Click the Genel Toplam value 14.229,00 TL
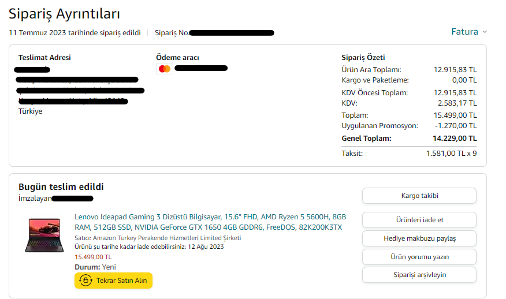This screenshot has width=506, height=299. [x=455, y=139]
